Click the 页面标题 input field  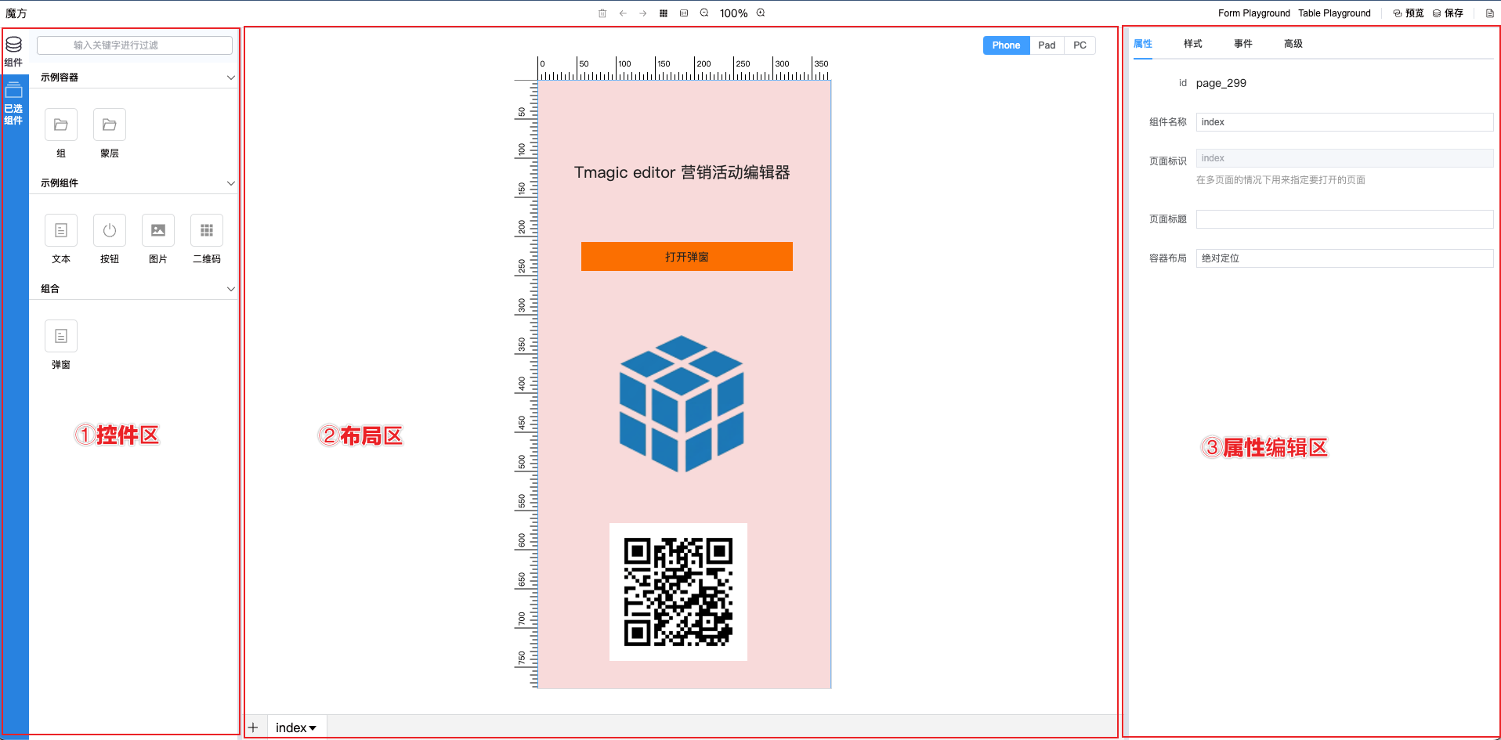coord(1344,219)
